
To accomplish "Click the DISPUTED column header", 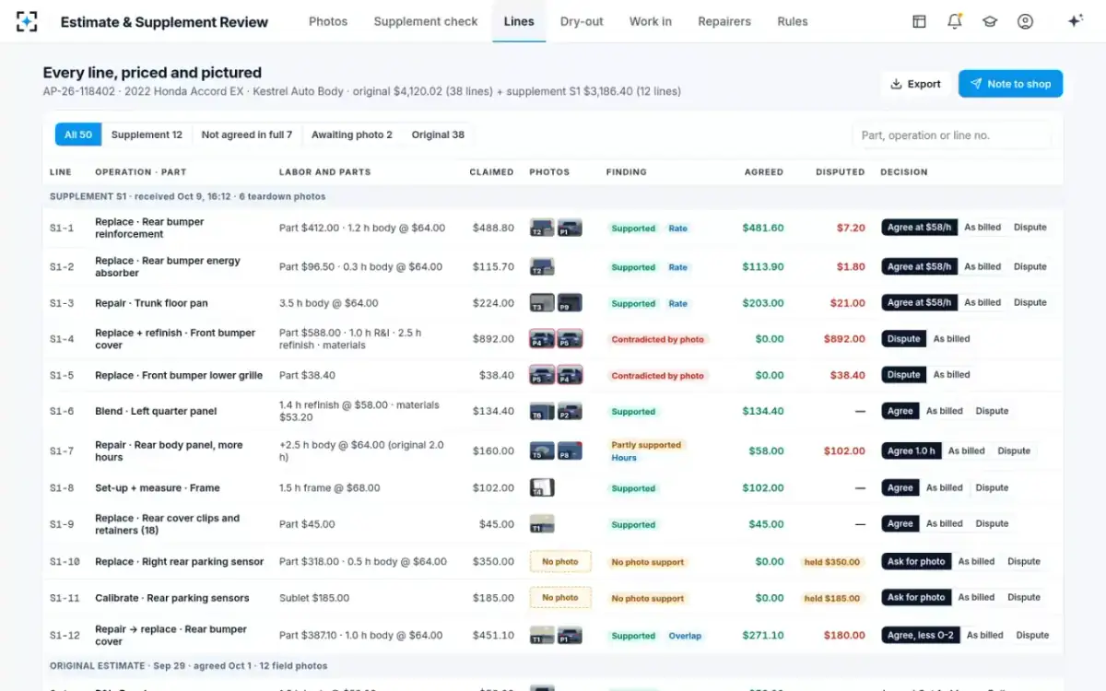I will click(x=840, y=172).
